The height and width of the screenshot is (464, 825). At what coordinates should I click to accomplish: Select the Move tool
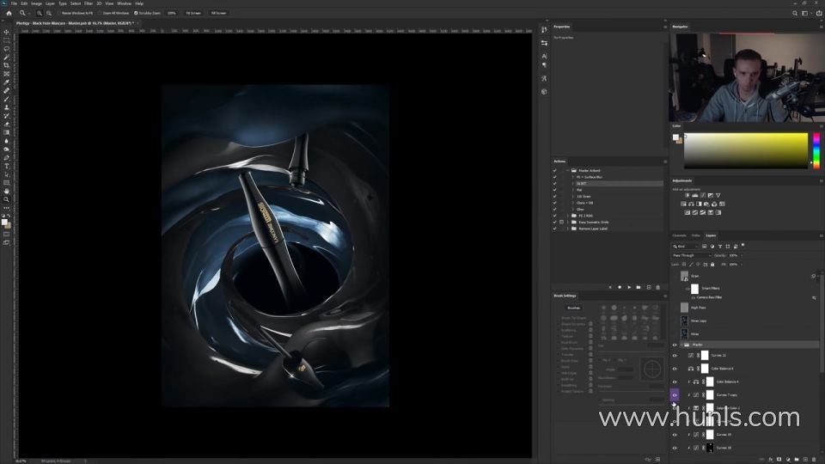coord(6,32)
